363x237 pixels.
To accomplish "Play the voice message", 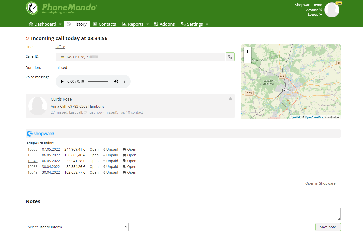I will tap(62, 81).
